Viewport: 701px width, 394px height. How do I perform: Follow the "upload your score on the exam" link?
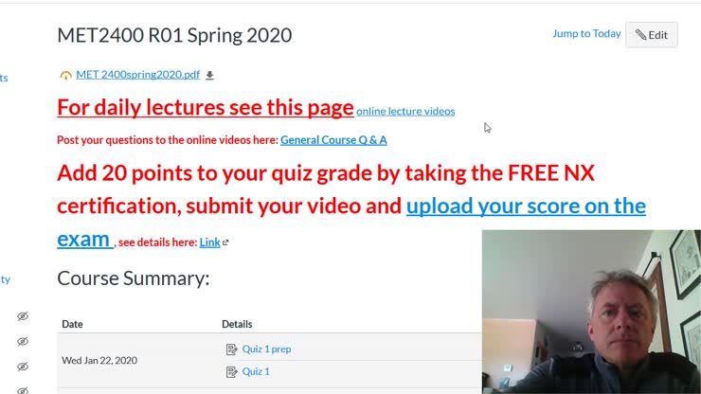tap(526, 206)
